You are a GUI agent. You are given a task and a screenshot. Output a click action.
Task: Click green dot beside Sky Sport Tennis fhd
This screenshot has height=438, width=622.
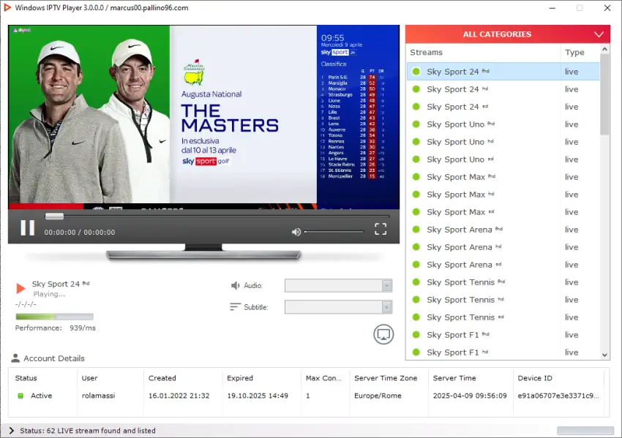[416, 282]
